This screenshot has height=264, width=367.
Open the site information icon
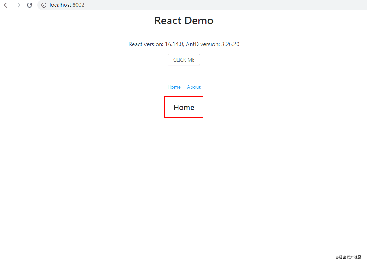44,5
